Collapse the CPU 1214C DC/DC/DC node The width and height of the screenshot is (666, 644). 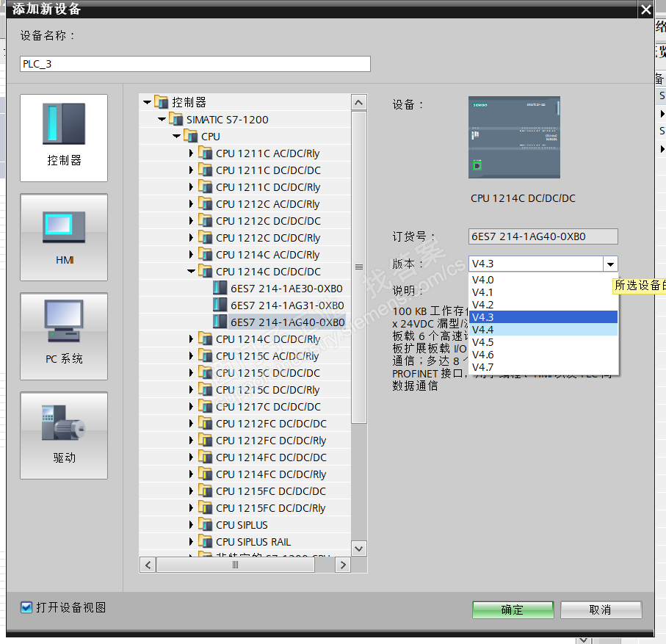[x=191, y=271]
